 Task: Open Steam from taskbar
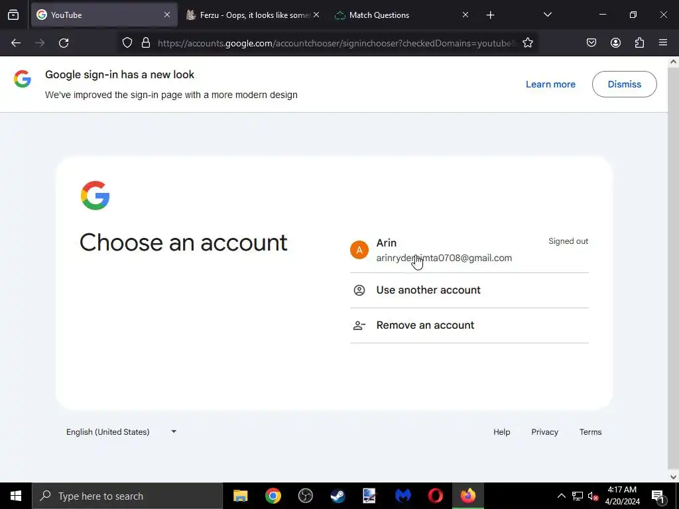click(x=338, y=496)
